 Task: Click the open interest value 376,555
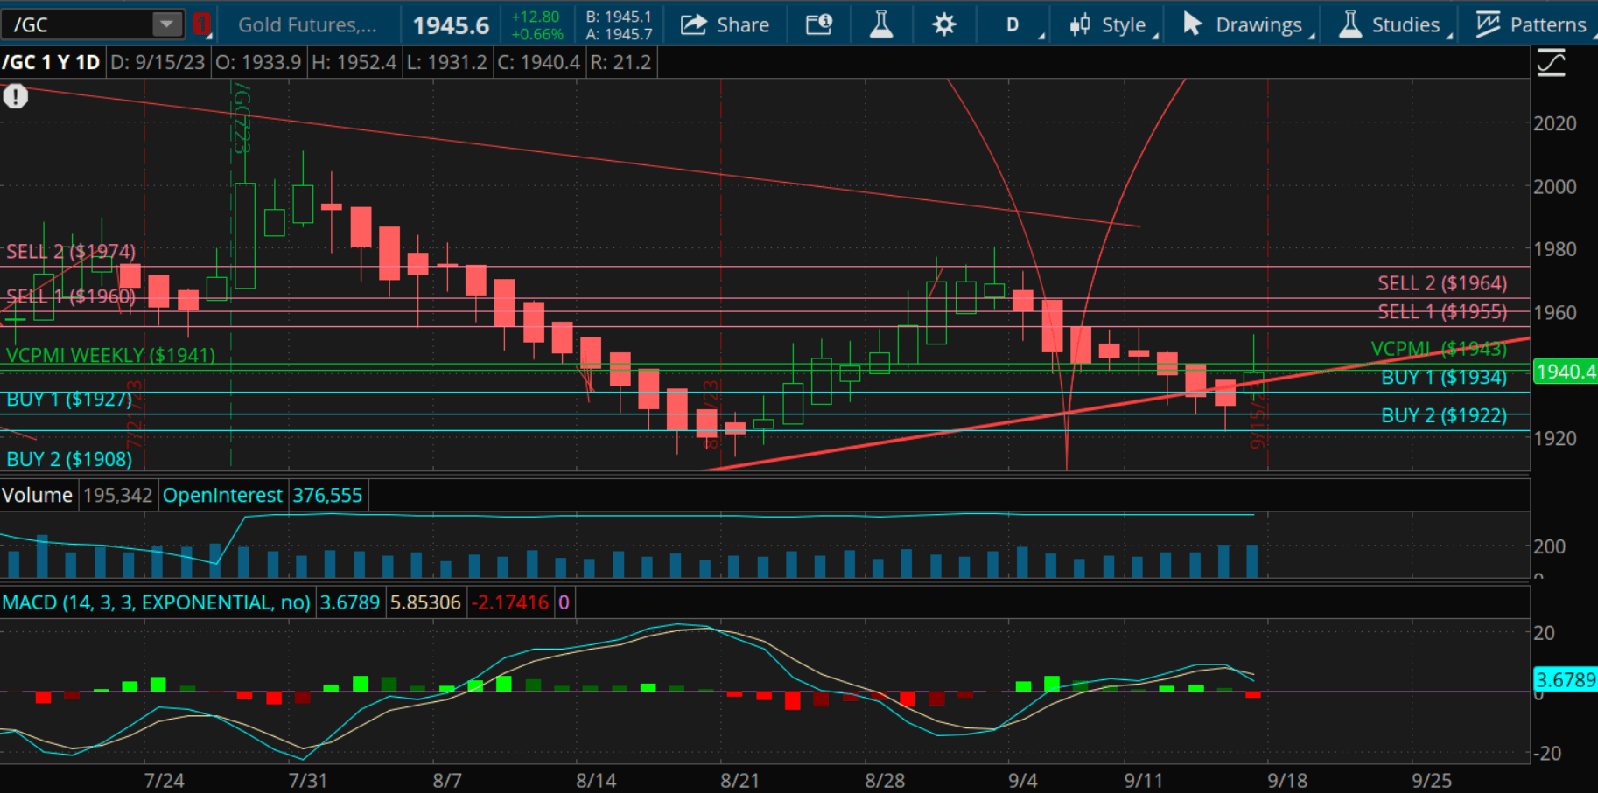[x=327, y=496]
